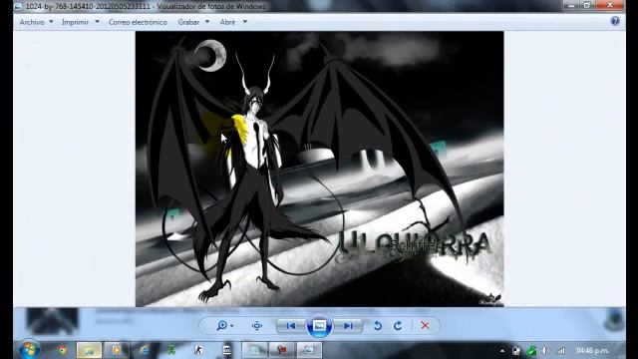Switch to the photo viewer taskbar button

coord(308,350)
